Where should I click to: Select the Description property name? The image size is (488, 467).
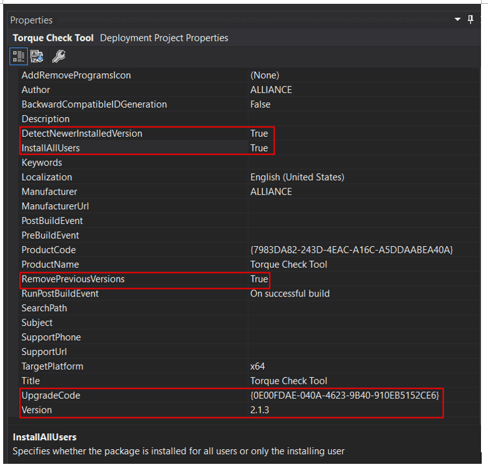click(x=46, y=119)
